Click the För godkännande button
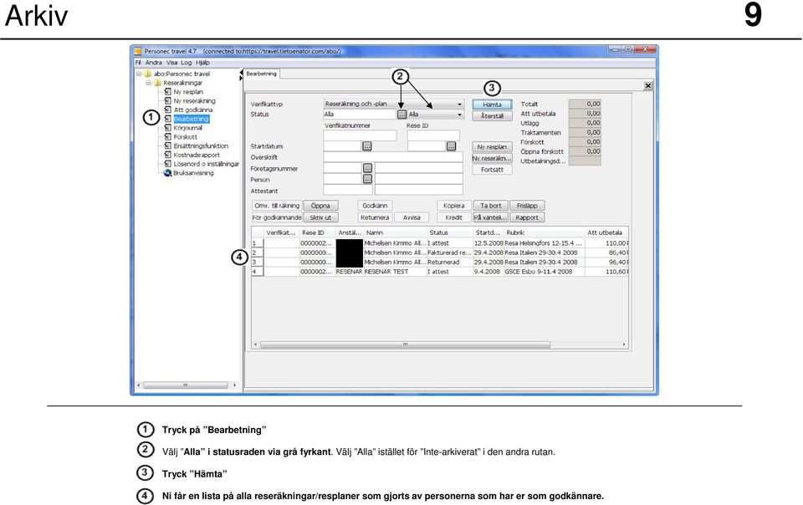 pyautogui.click(x=277, y=217)
